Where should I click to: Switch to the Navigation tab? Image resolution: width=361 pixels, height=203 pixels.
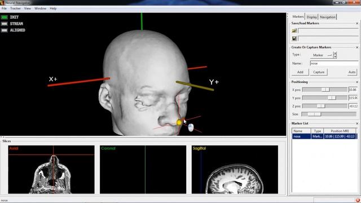pyautogui.click(x=328, y=17)
